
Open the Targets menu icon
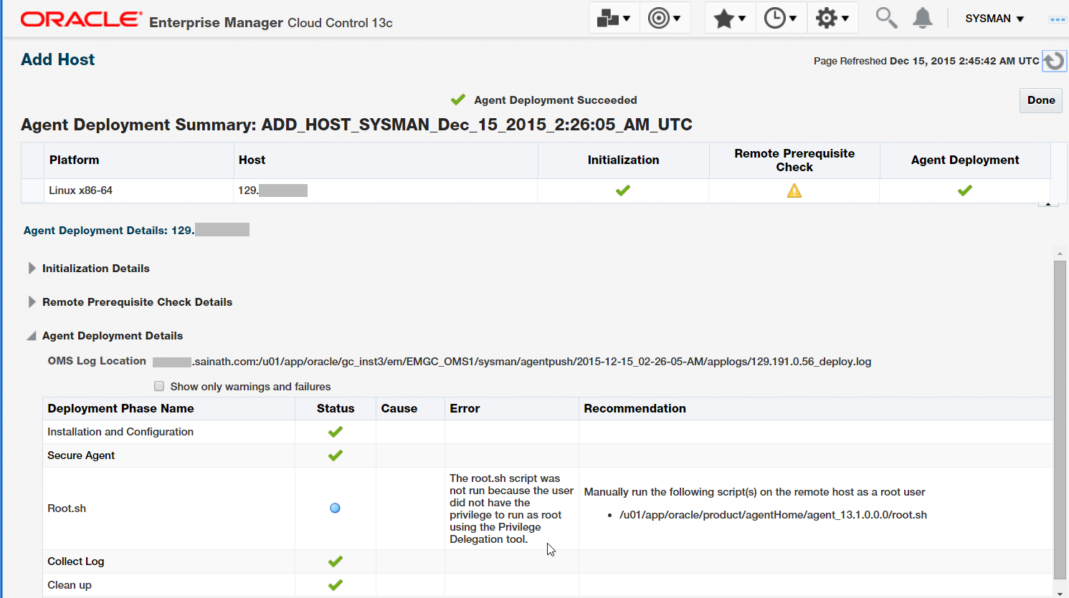(x=665, y=18)
